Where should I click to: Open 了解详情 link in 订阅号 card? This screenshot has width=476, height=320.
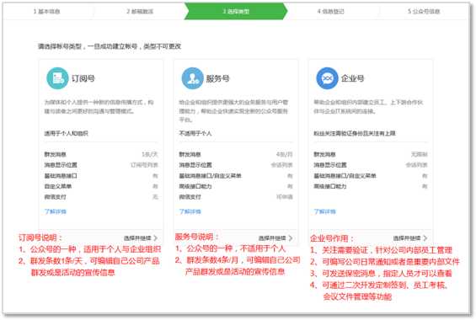(x=56, y=211)
